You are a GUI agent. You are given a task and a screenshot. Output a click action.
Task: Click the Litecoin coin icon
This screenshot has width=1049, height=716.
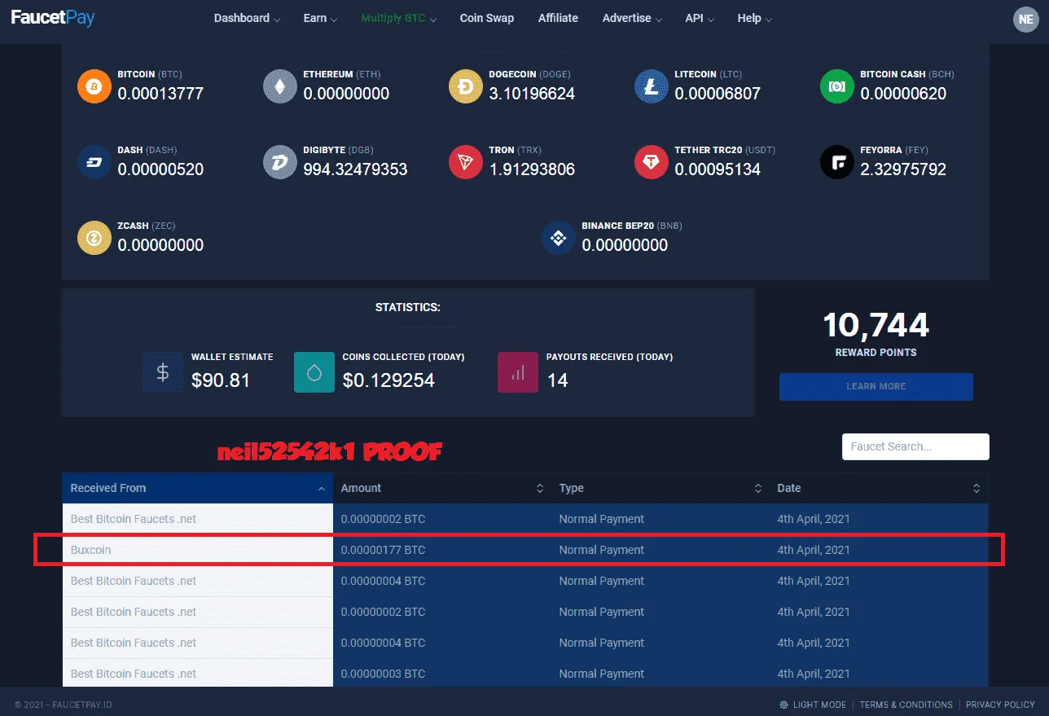(x=651, y=86)
